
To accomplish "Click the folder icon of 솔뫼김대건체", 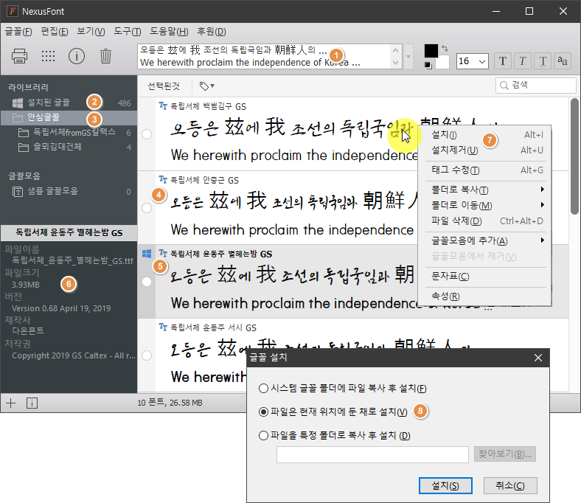I will pos(24,148).
